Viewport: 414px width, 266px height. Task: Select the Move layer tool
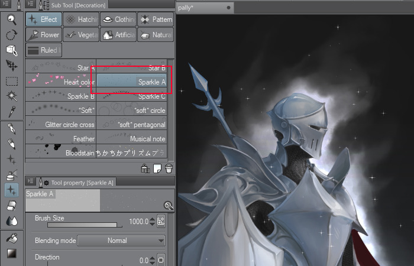(12, 66)
